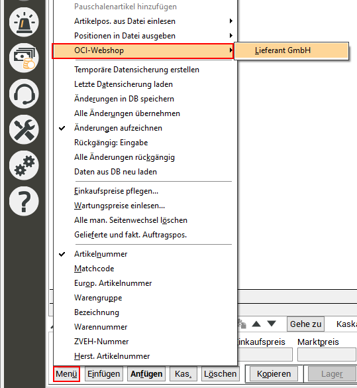Open the money and coins sidebar icon

24,58
